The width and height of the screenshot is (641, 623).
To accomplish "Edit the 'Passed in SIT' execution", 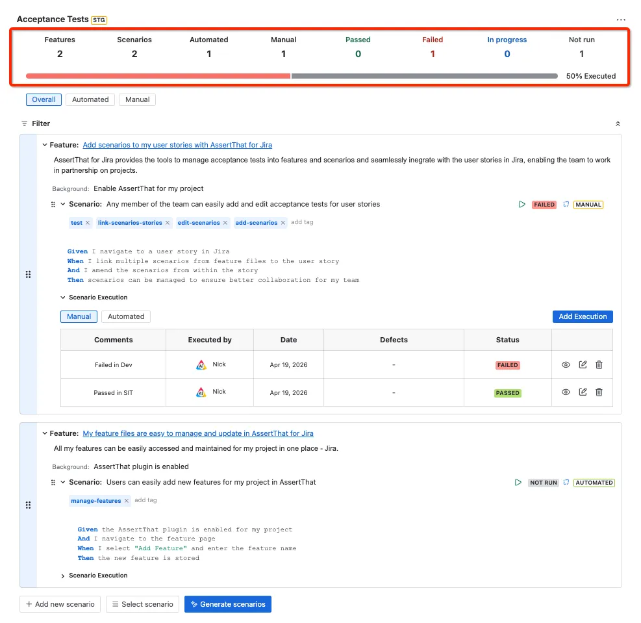I will tap(583, 392).
